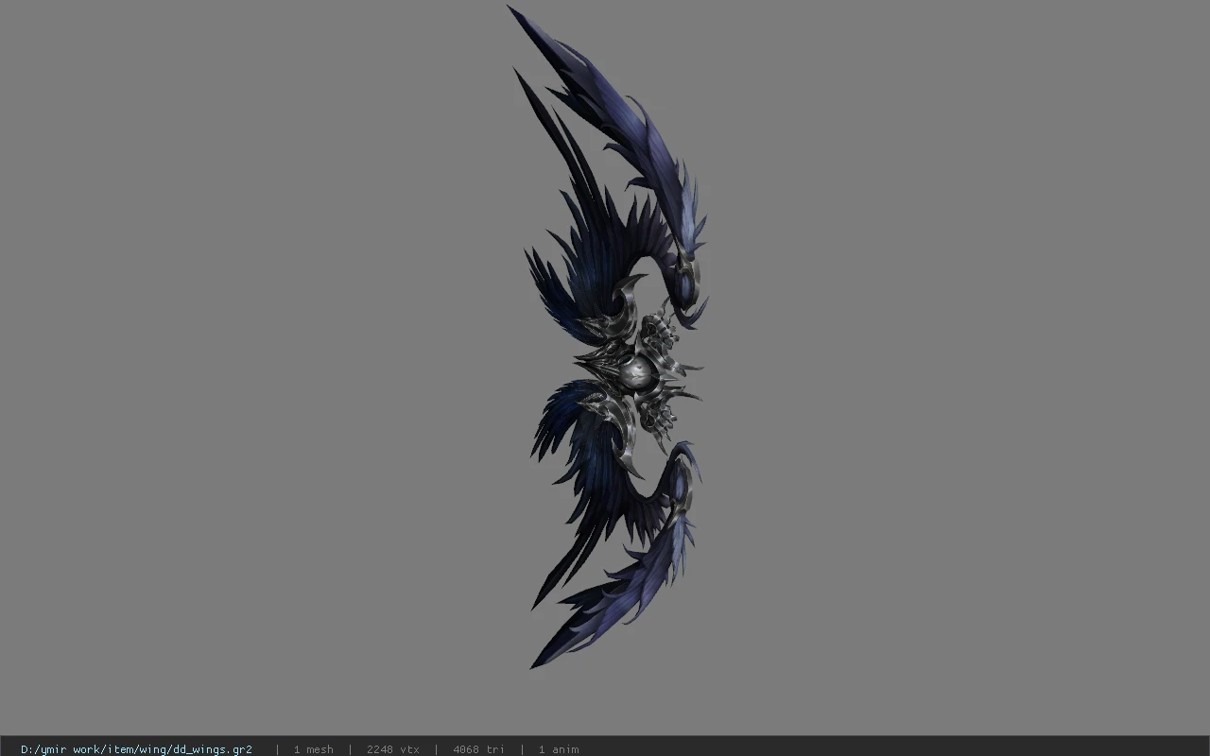Click the '1 mesh' status entry

(313, 749)
